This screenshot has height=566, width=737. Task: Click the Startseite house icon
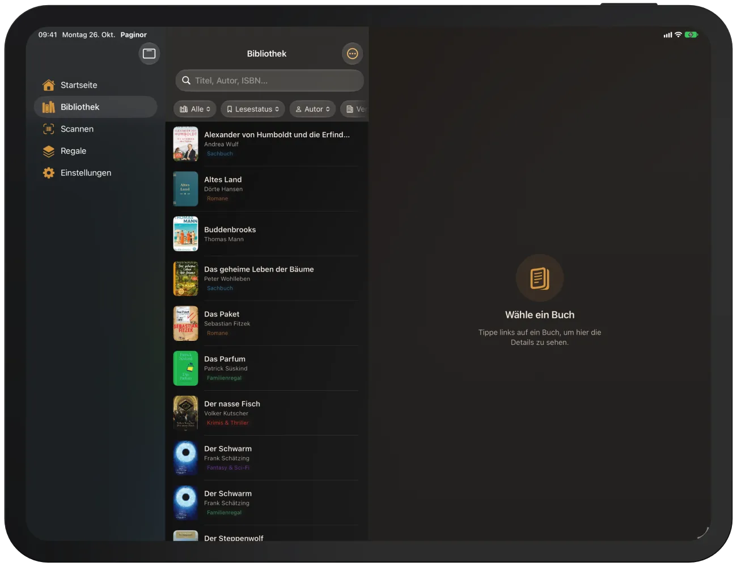coord(49,85)
